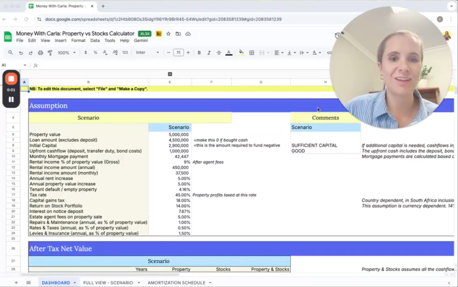Open the Insert menu
Viewport: 458px width, 287px height.
point(60,41)
